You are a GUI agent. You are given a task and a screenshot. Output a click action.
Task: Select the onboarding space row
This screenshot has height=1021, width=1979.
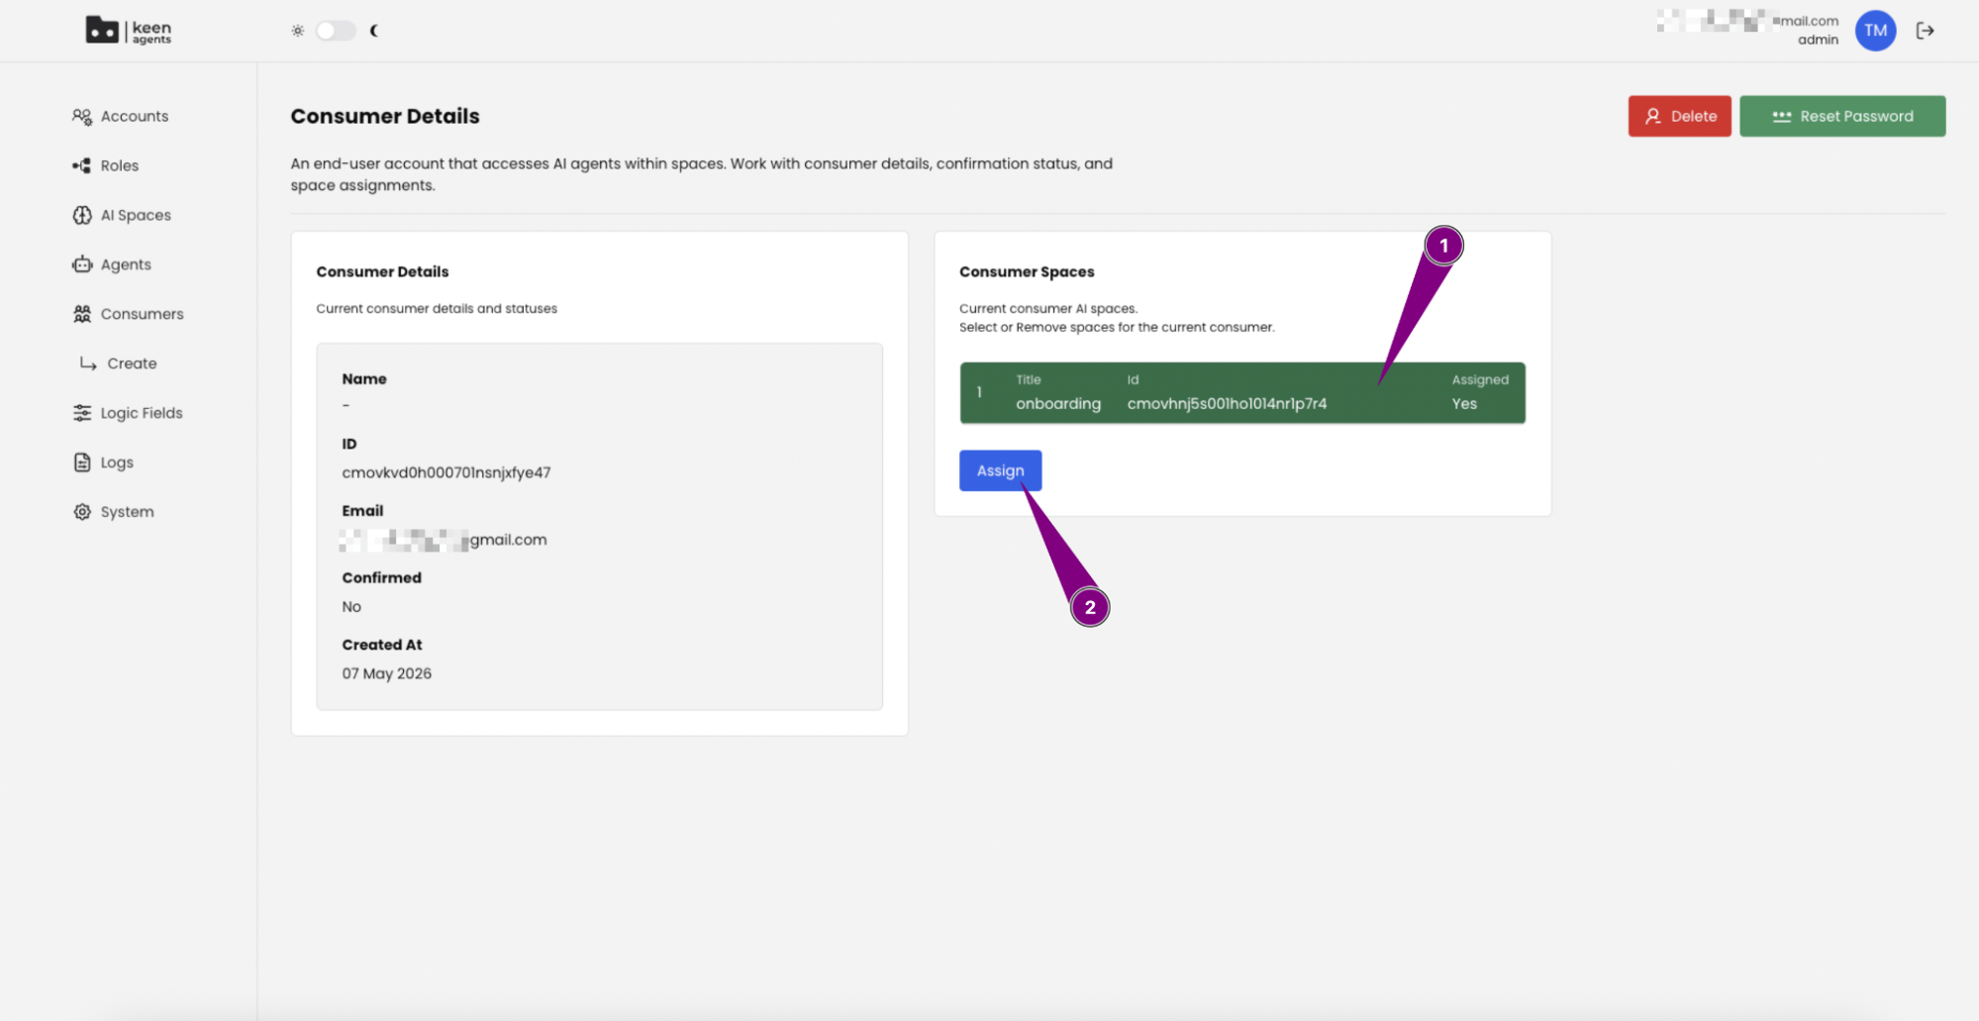click(x=1242, y=393)
